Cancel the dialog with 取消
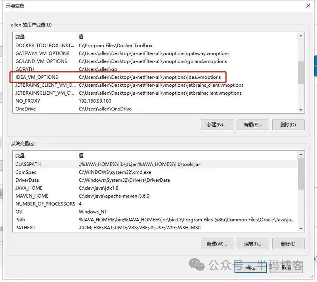This screenshot has height=282, width=317. tap(286, 267)
